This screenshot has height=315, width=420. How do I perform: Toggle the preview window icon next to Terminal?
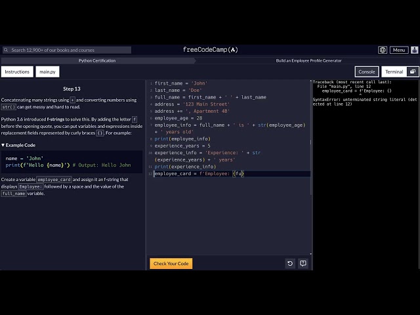pyautogui.click(x=413, y=72)
